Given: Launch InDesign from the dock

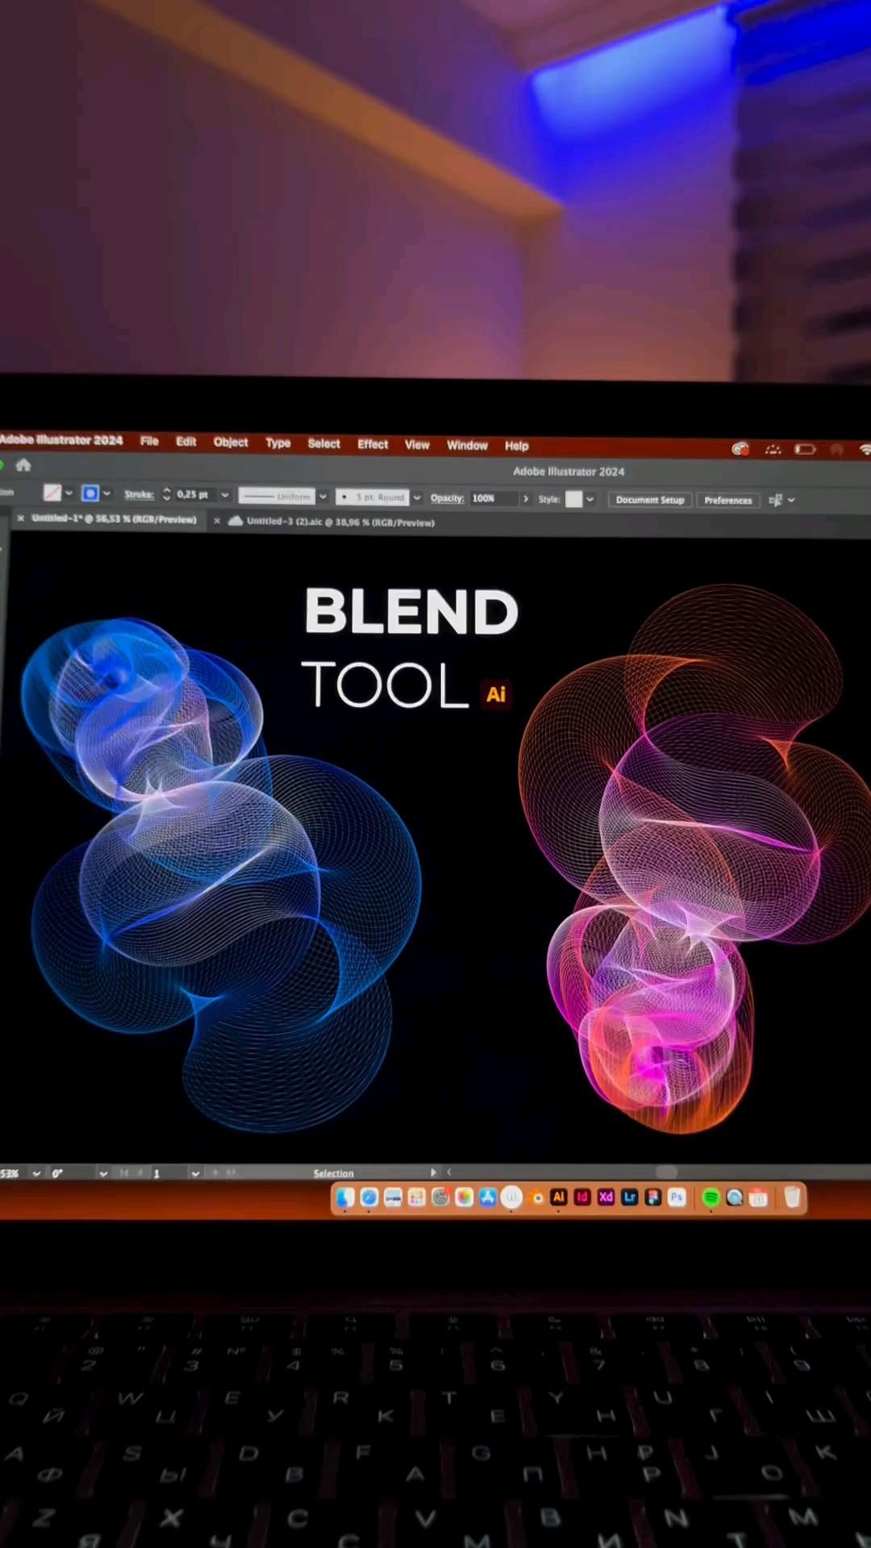Looking at the screenshot, I should (582, 1197).
